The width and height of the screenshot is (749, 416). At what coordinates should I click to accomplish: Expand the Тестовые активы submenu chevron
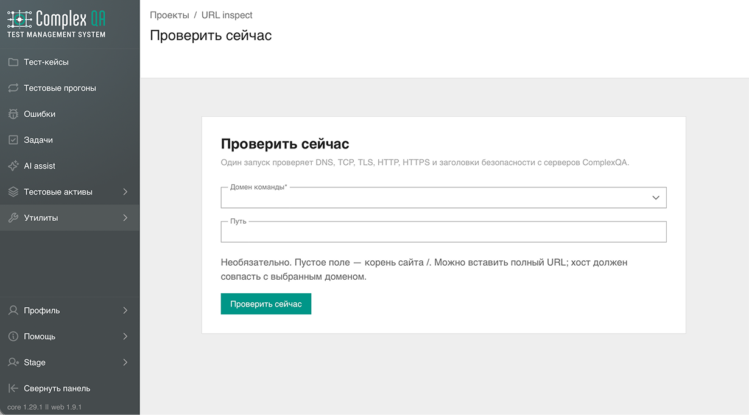pos(125,192)
